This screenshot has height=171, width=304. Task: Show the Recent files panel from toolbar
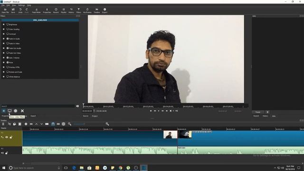pyautogui.click(x=56, y=10)
